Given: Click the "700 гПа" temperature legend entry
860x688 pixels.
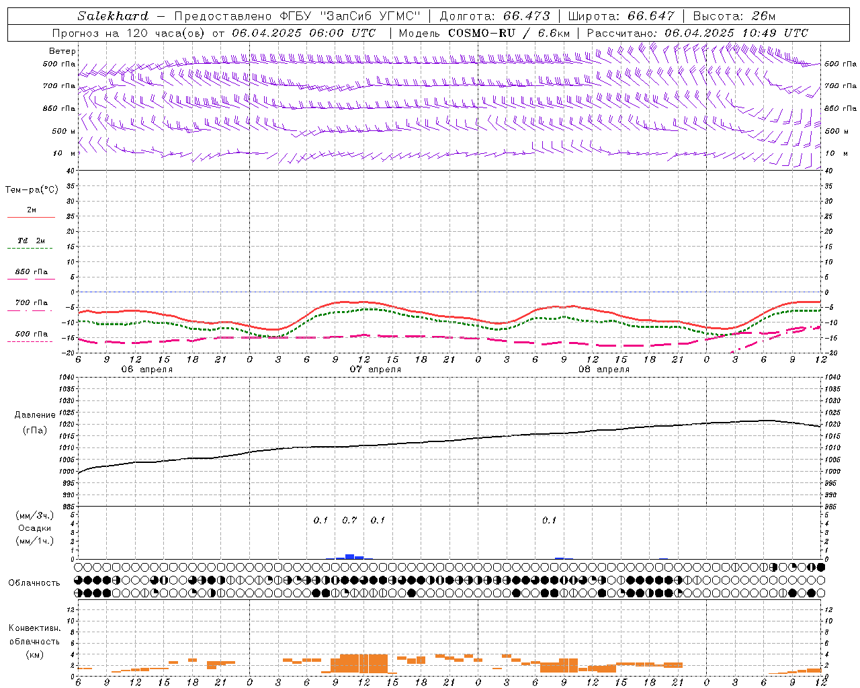Looking at the screenshot, I should click(x=31, y=302).
